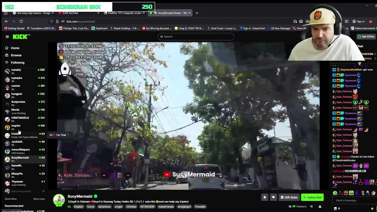Click the English stream tag
Screen dimensions: 377x212
[x=78, y=207]
